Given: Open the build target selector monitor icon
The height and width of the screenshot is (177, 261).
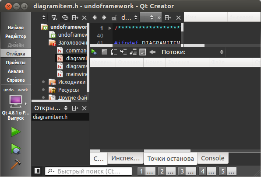Looking at the screenshot, I should [x=16, y=101].
